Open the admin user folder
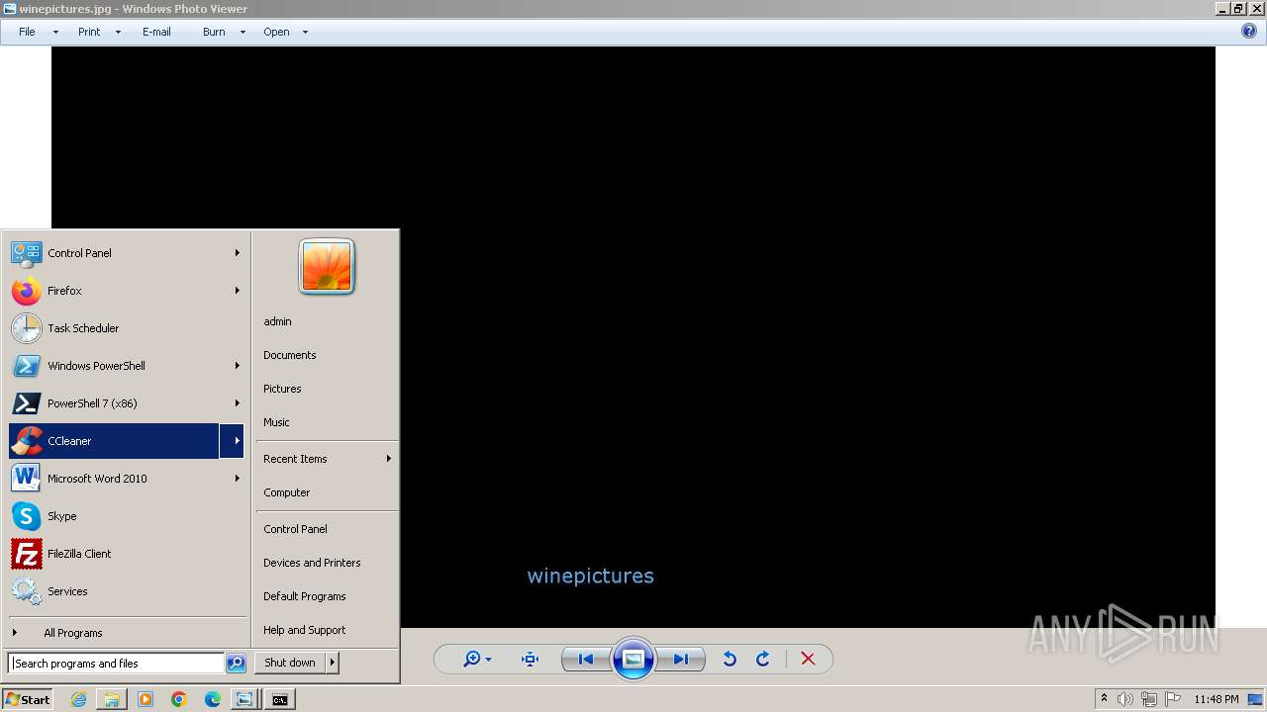This screenshot has width=1267, height=712. pyautogui.click(x=277, y=321)
